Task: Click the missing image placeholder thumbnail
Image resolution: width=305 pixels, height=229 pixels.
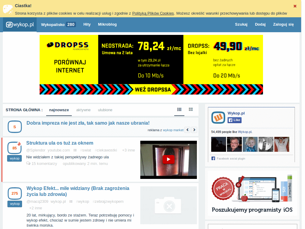Action: click(x=169, y=205)
